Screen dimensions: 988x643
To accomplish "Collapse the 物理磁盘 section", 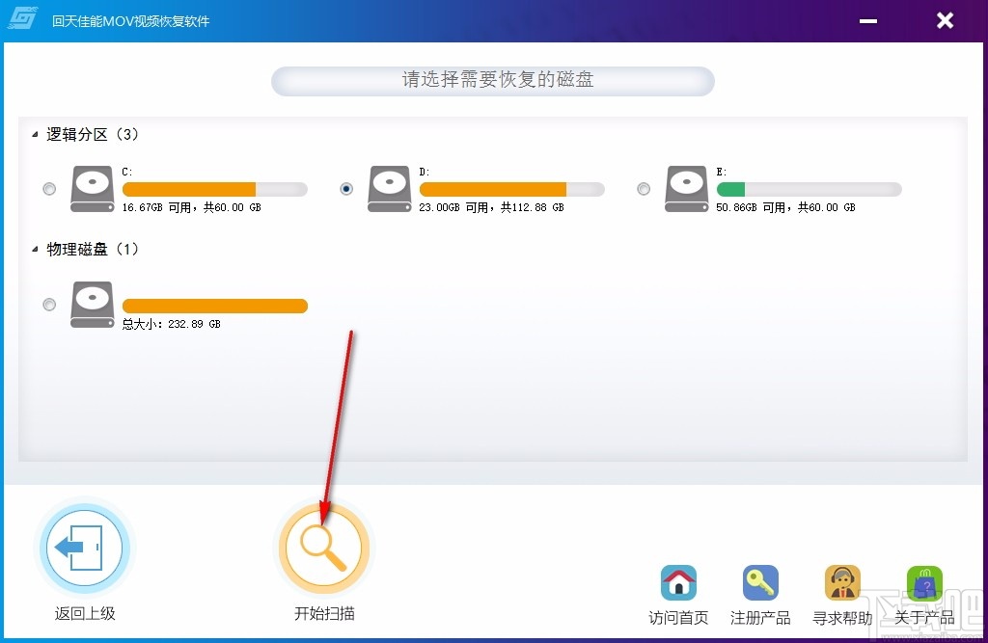I will (33, 249).
